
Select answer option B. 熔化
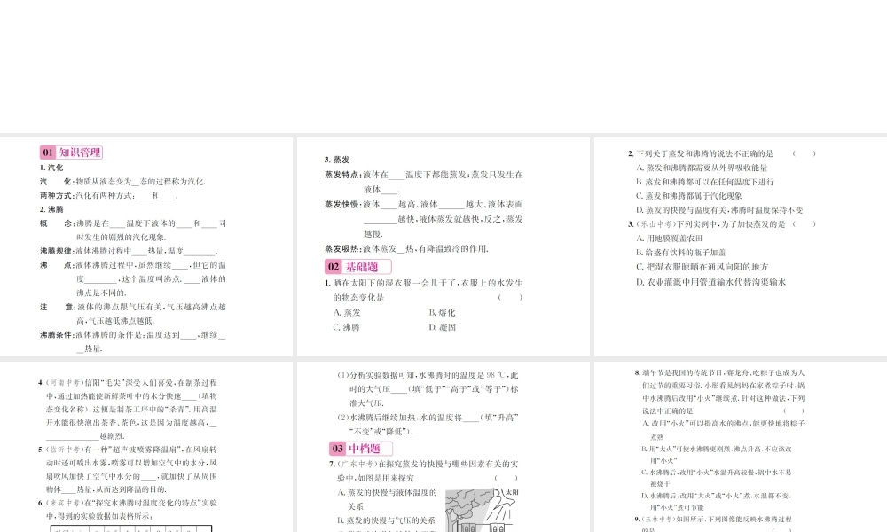pyautogui.click(x=442, y=312)
